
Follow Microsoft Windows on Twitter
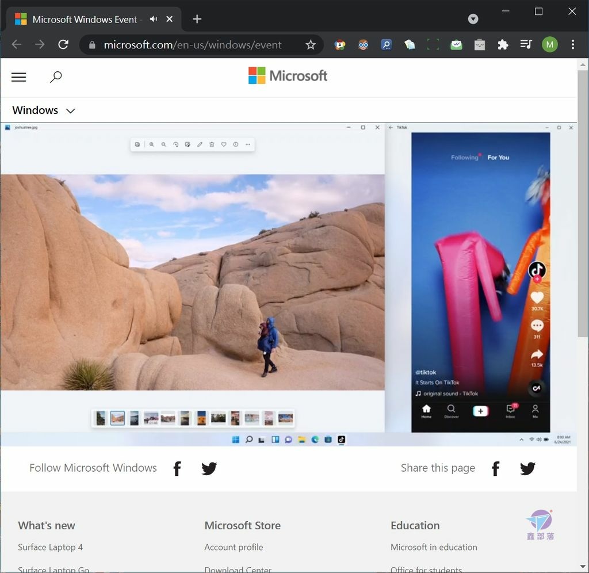209,468
